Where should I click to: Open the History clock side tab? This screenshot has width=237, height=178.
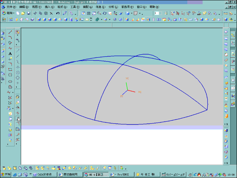[x=233, y=80]
